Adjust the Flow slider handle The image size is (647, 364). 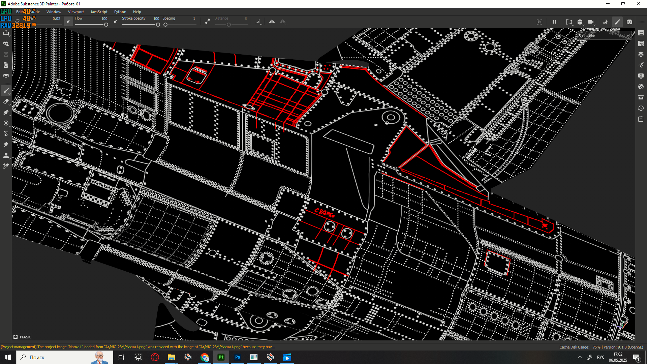click(x=106, y=25)
